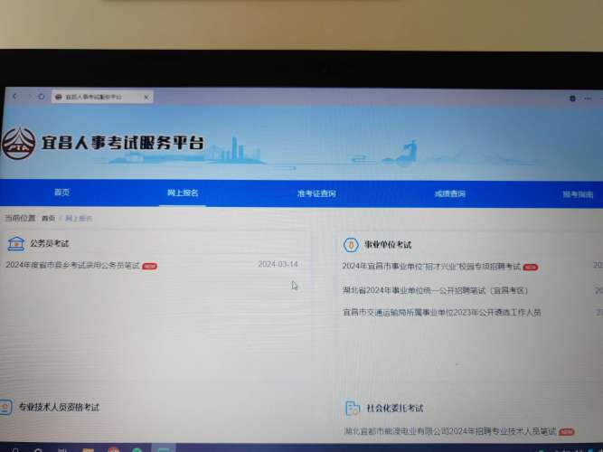Click the 事业单位考试 section icon
This screenshot has width=603, height=452.
coord(351,246)
